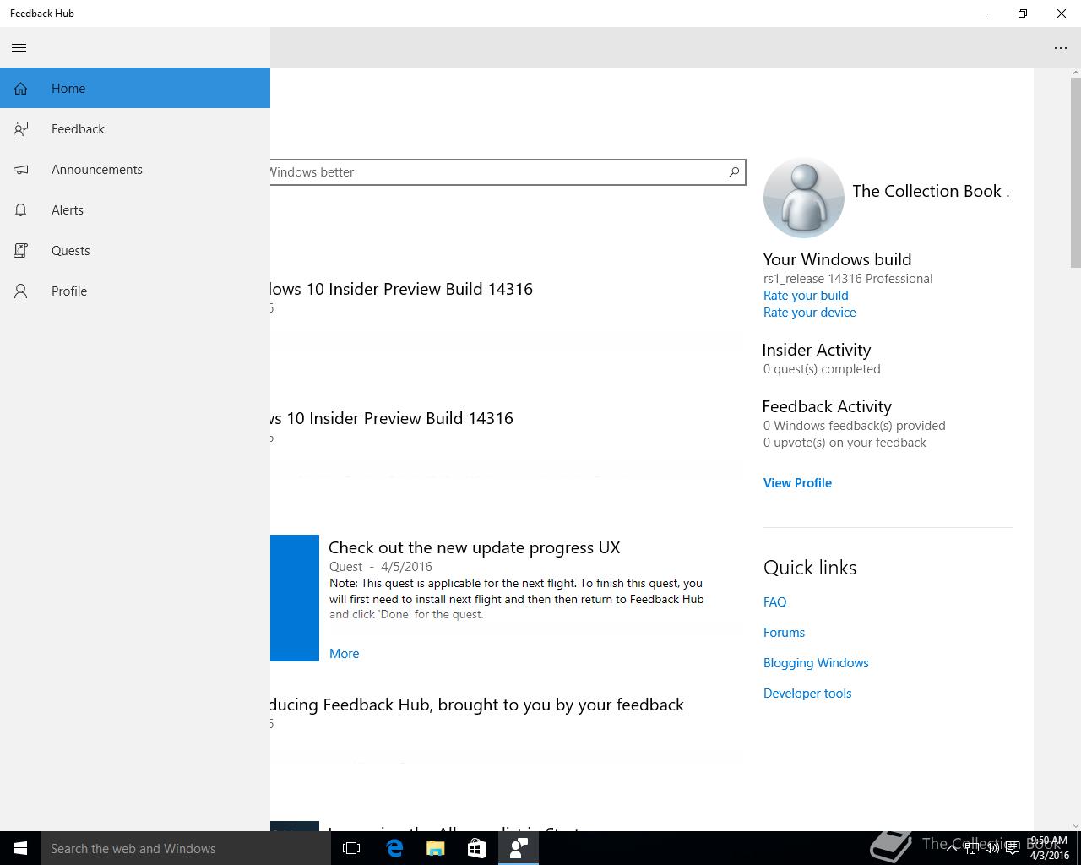Click 'rs1_release 14316 Professional' build text
The height and width of the screenshot is (865, 1081).
pyautogui.click(x=848, y=279)
